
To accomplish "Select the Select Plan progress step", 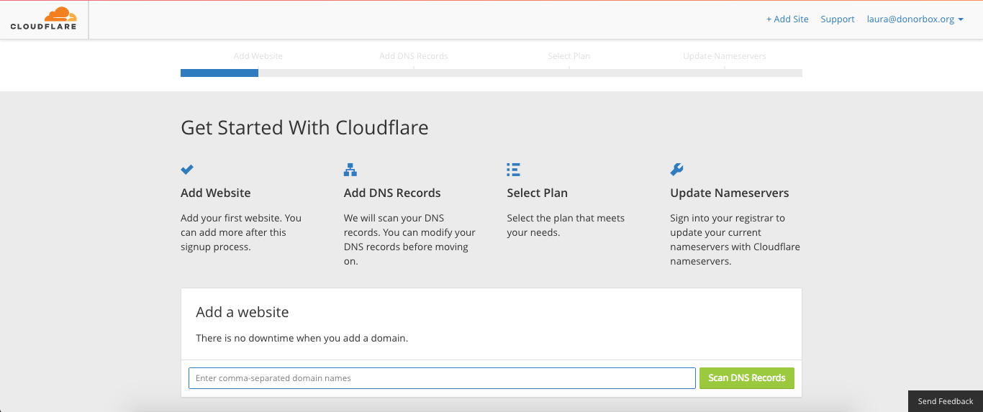I will click(x=569, y=56).
